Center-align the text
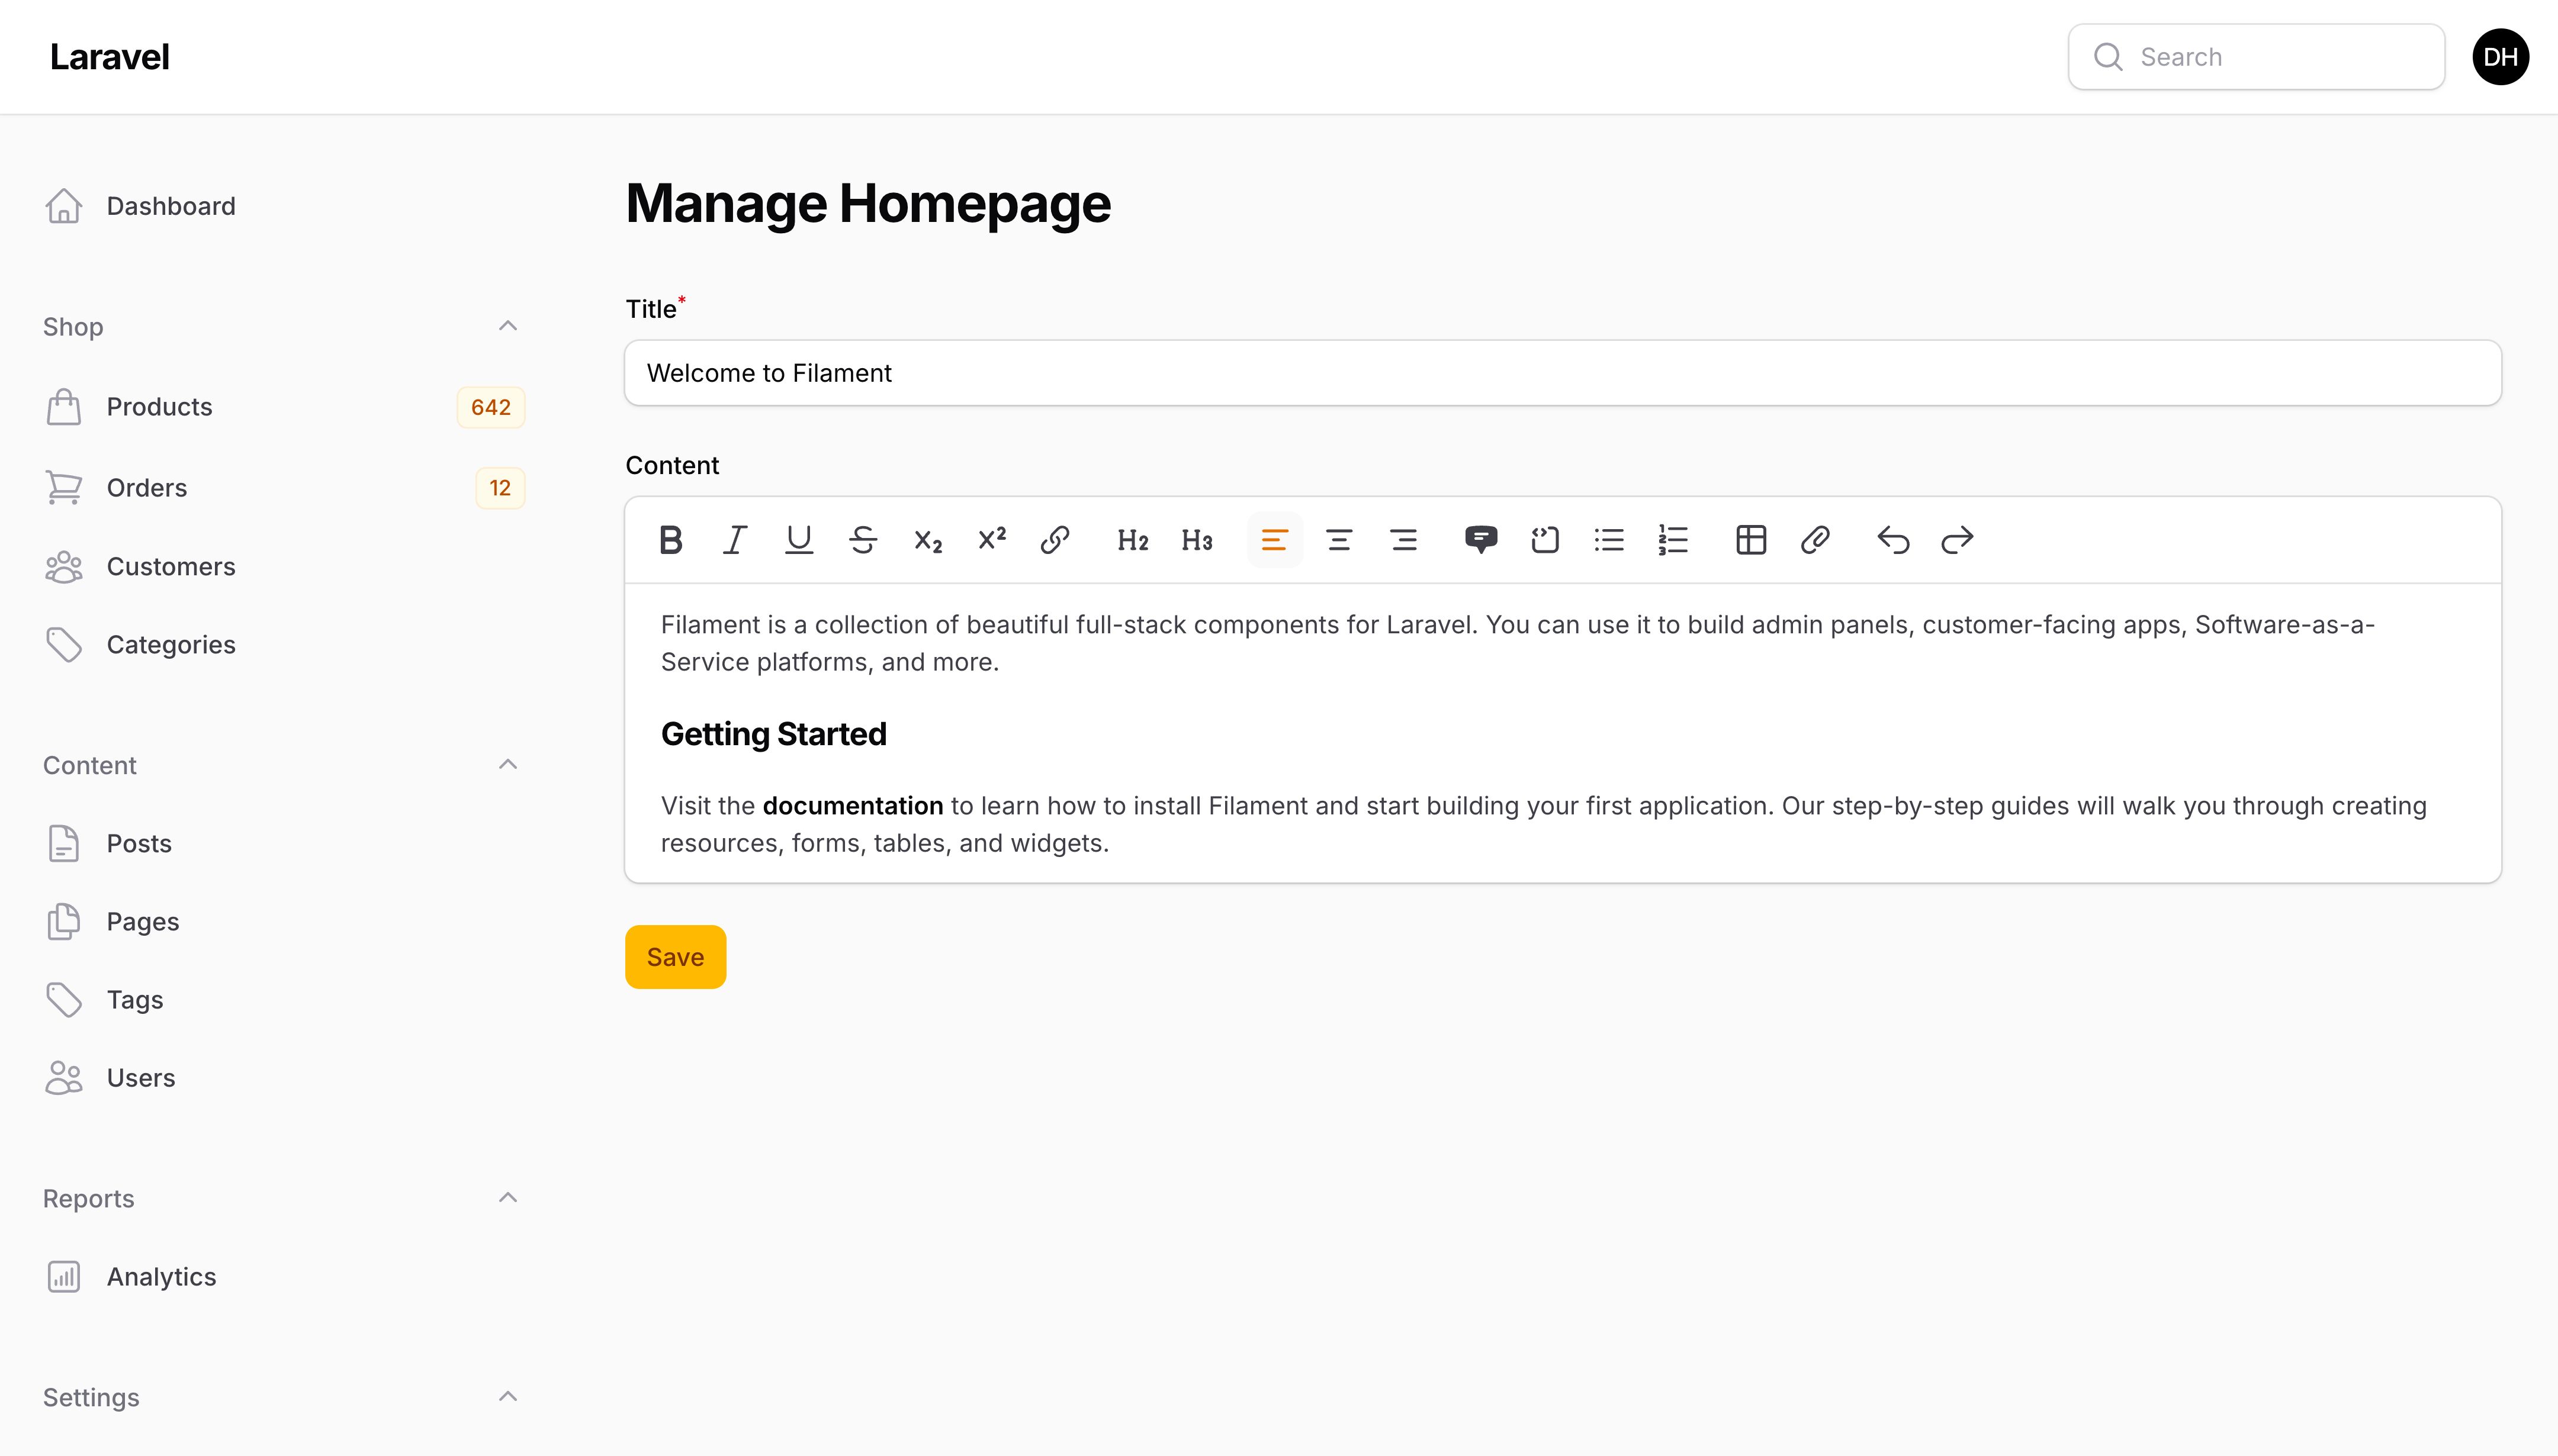This screenshot has width=2558, height=1456. click(x=1339, y=540)
